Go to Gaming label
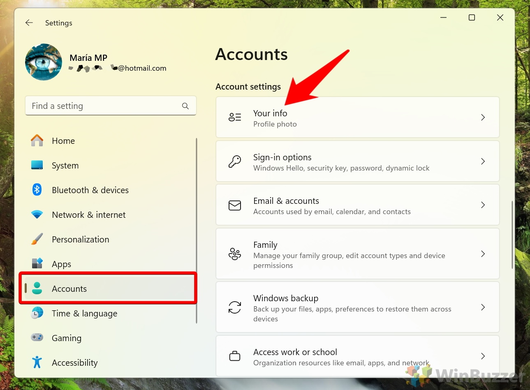The image size is (530, 390). coord(67,338)
